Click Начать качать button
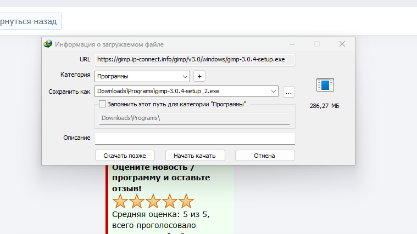This screenshot has height=234, width=417. [x=195, y=156]
